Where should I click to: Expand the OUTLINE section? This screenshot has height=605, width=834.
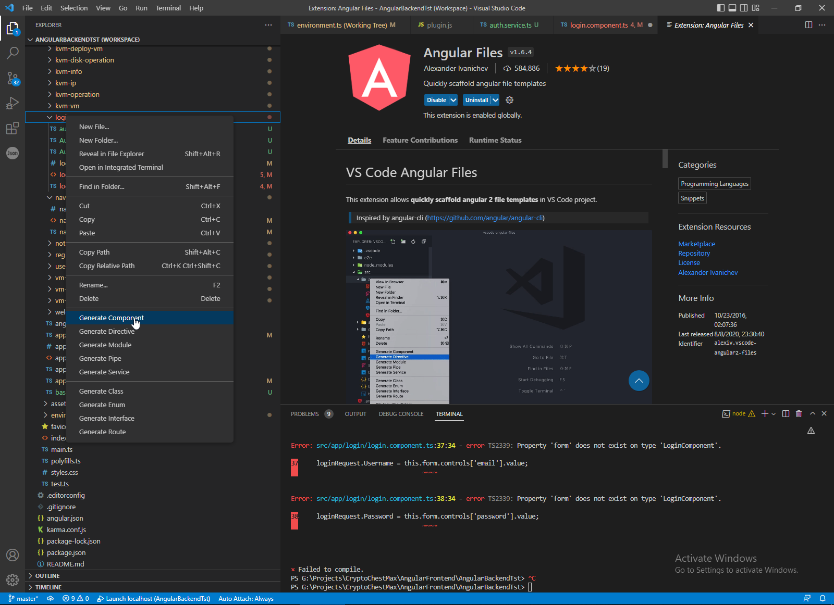pos(152,576)
